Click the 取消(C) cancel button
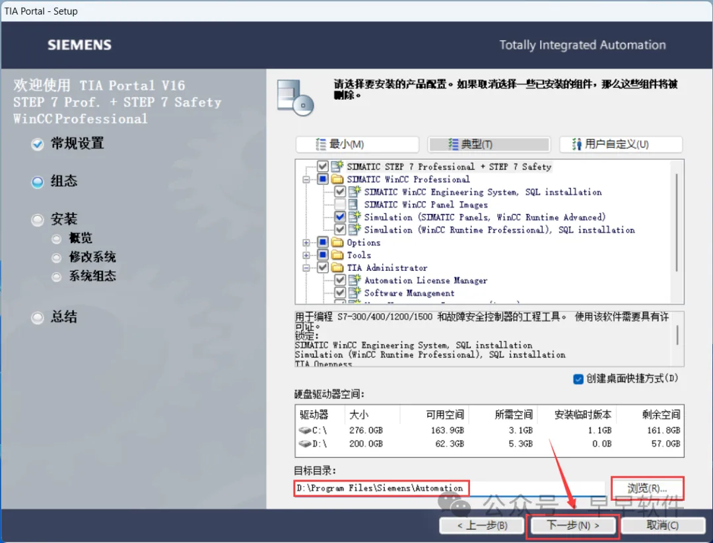The width and height of the screenshot is (713, 543). 663,525
